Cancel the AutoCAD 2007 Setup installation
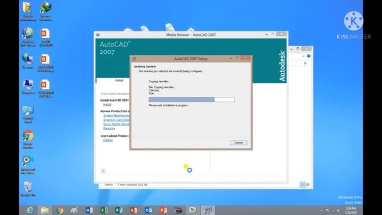The image size is (382, 215). 239,143
